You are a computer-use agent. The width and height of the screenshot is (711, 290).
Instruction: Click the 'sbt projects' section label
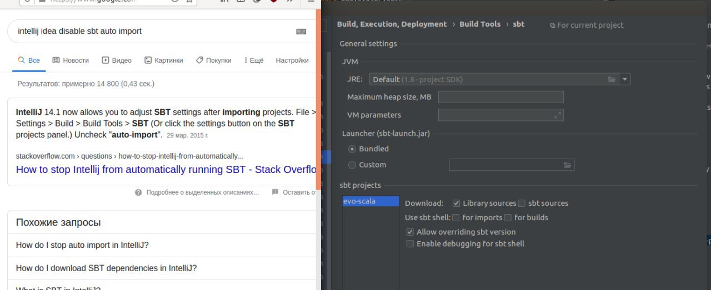360,185
